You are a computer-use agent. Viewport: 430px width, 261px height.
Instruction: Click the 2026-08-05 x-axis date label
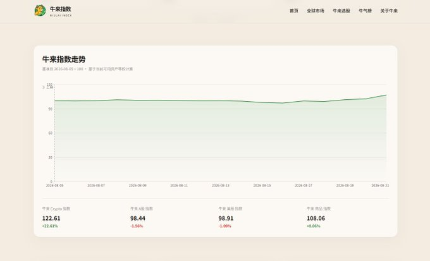point(54,186)
